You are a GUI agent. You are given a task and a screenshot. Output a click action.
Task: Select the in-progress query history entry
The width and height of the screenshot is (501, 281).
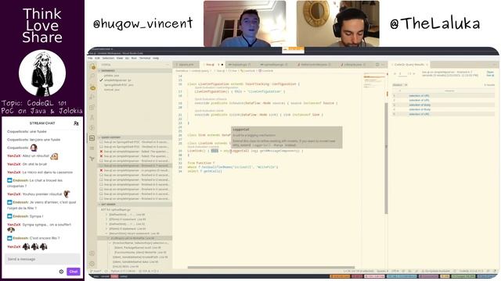point(135,170)
